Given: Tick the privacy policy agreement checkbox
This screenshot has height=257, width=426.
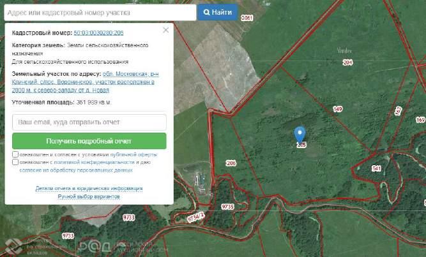Looking at the screenshot, I should coord(15,163).
